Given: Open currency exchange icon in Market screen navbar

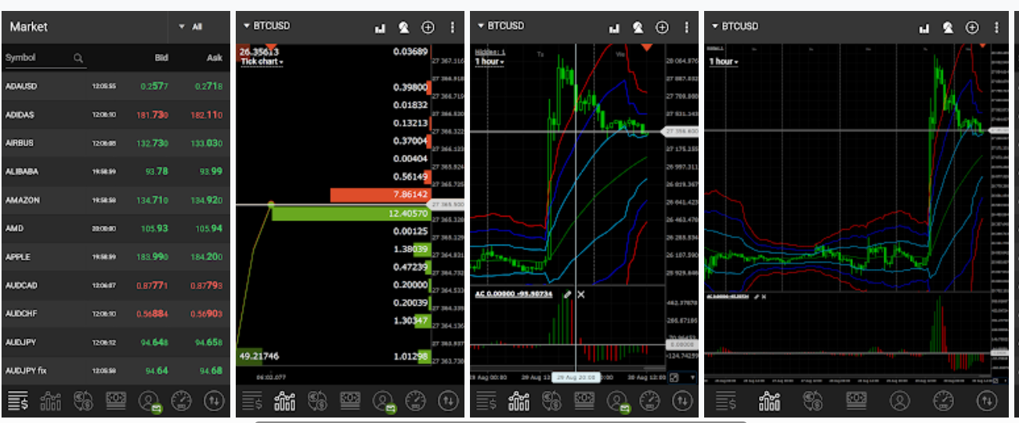Looking at the screenshot, I should (84, 402).
